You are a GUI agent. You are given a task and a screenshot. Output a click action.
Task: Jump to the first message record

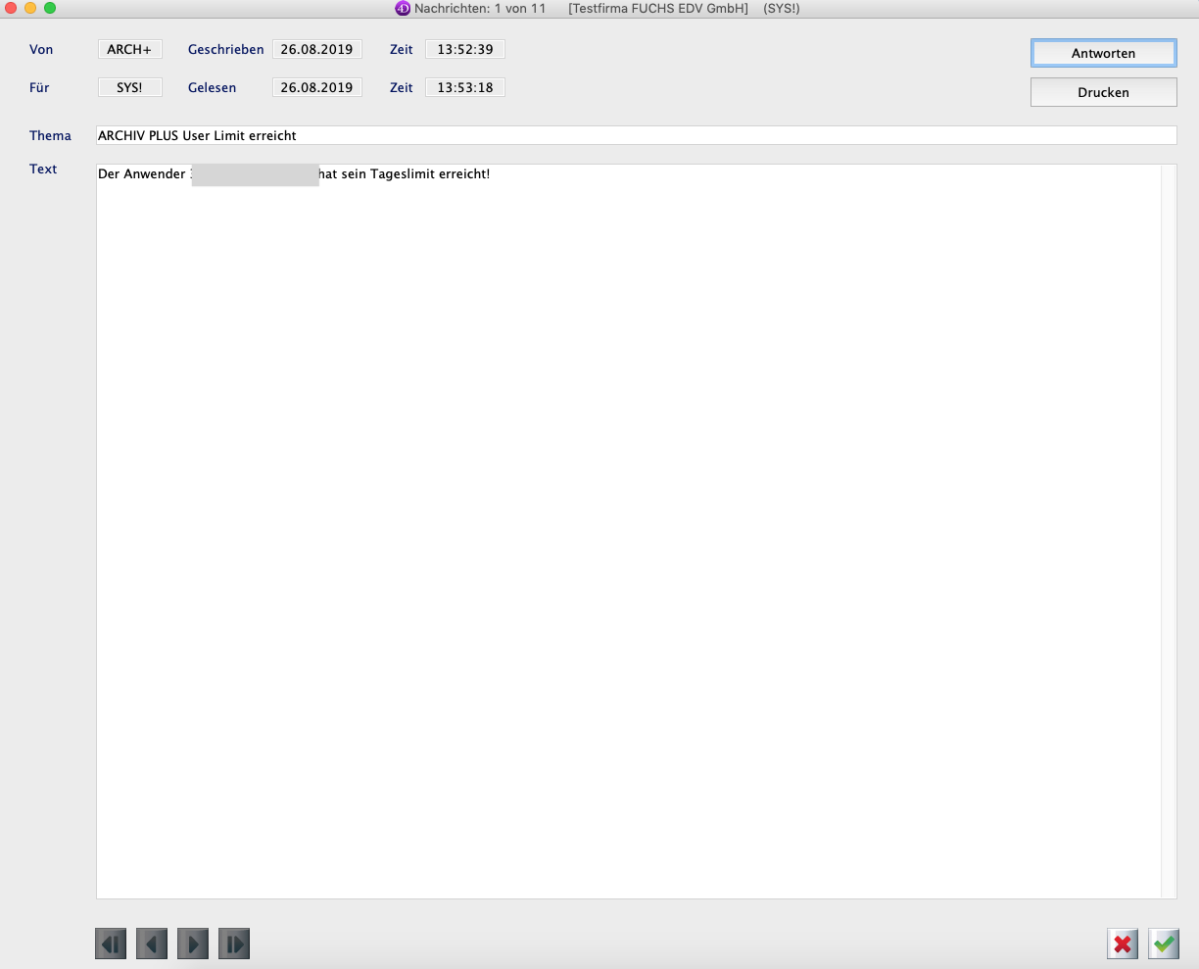coord(111,944)
